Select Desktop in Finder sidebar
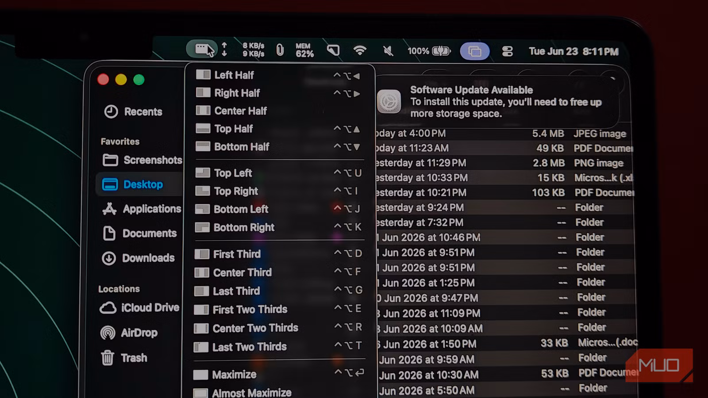This screenshot has height=398, width=708. pyautogui.click(x=139, y=184)
